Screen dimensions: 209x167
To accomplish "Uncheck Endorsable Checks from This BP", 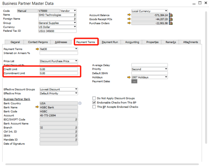I will 94,102.
